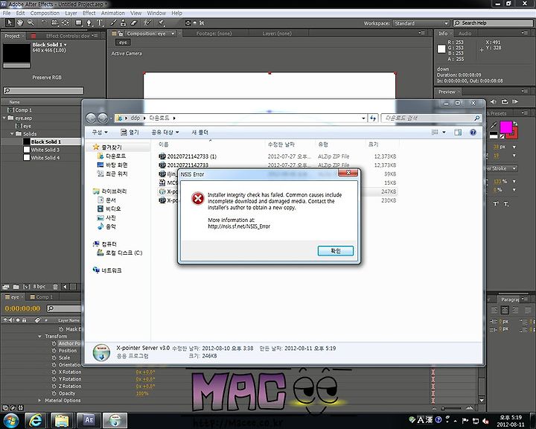This screenshot has width=536, height=429.
Task: Open the Explorer view options dropdown arrow
Action: [x=444, y=132]
